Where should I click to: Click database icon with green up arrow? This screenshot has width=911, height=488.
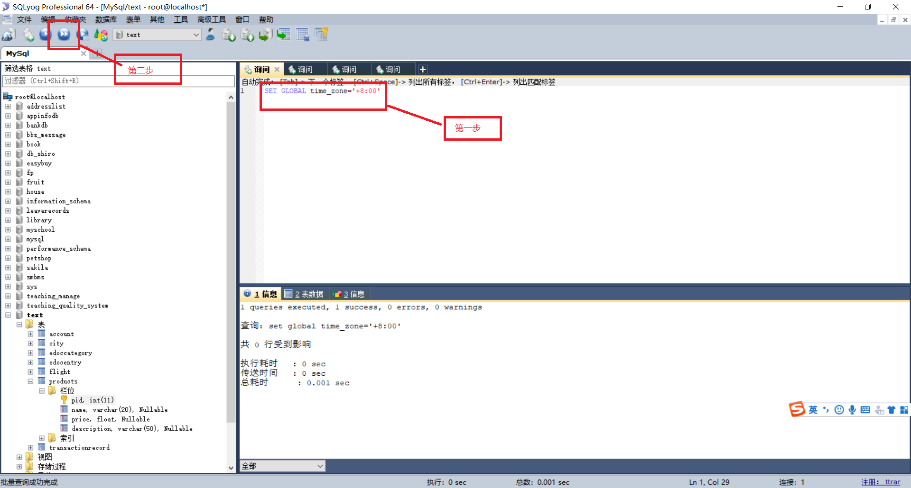(247, 35)
